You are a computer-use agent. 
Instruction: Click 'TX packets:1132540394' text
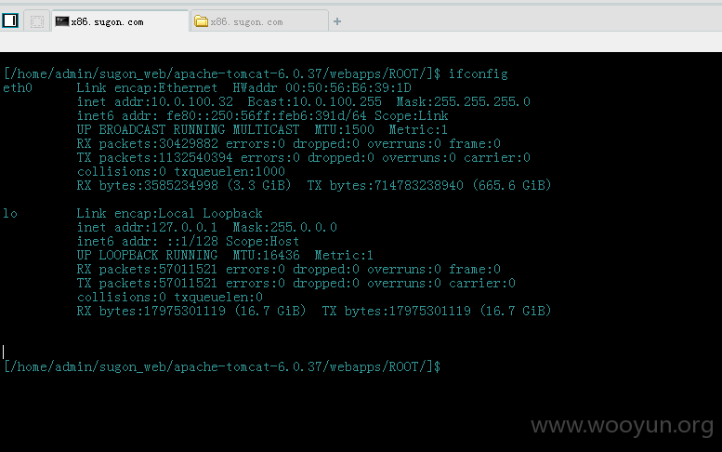coord(154,157)
